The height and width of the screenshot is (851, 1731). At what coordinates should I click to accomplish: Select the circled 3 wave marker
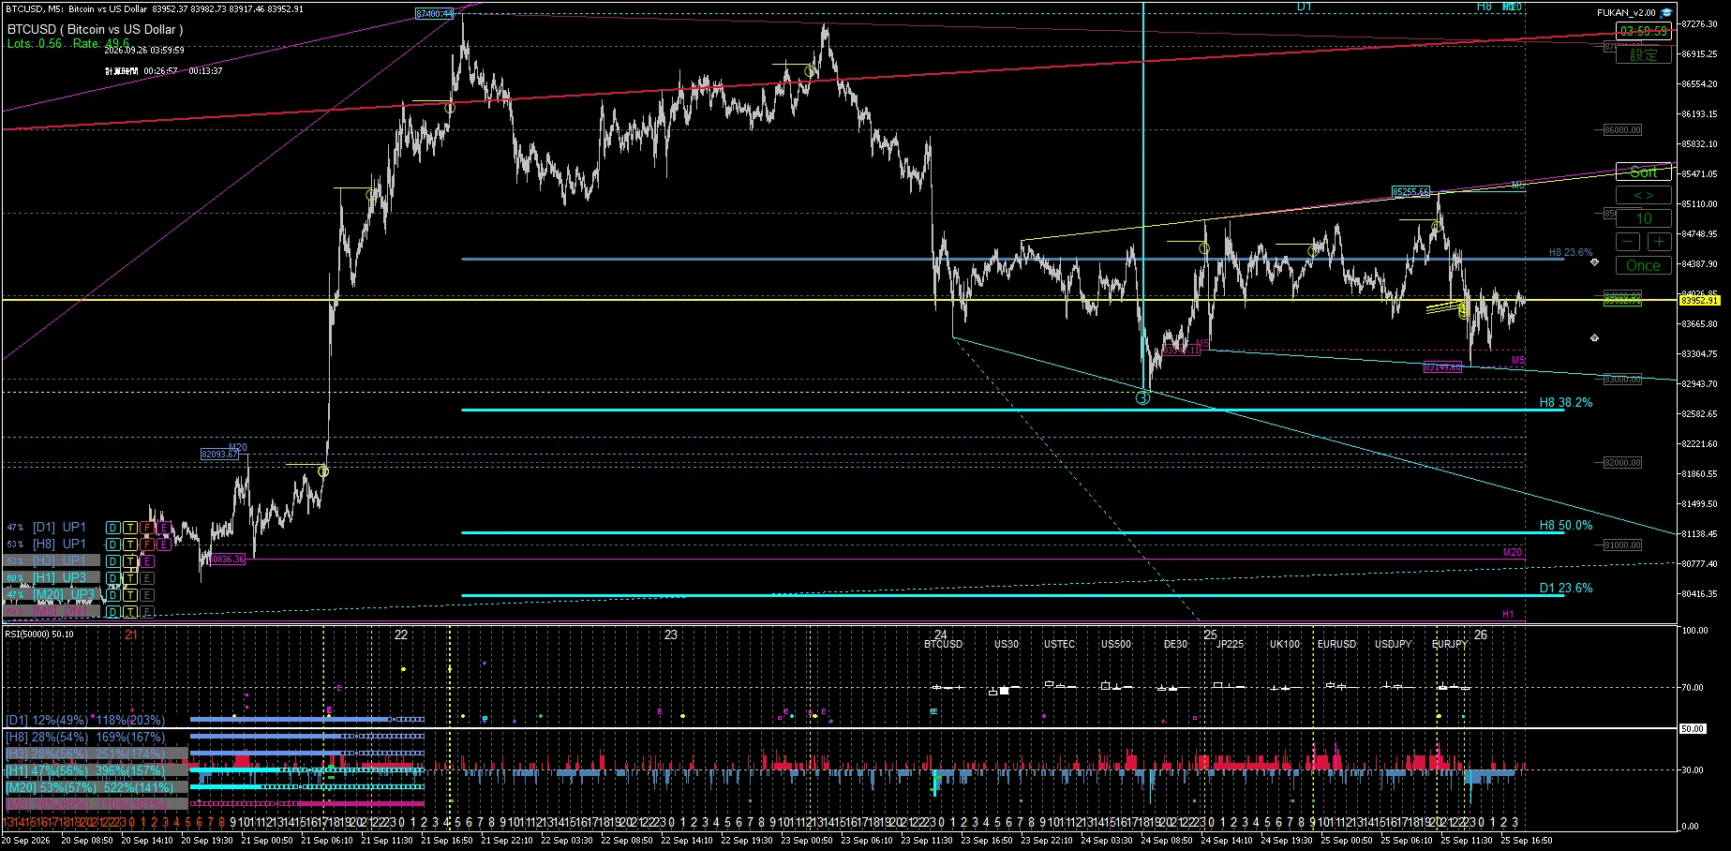(1142, 398)
